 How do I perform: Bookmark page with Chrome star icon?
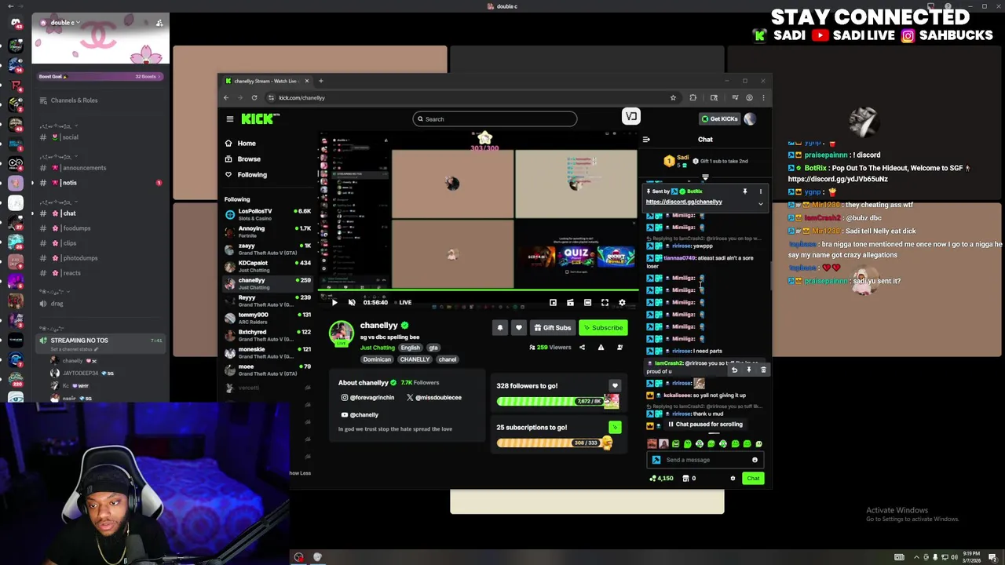pyautogui.click(x=673, y=98)
